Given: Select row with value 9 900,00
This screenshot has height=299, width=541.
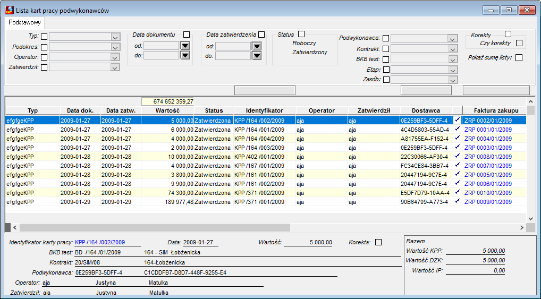Looking at the screenshot, I should (x=266, y=184).
